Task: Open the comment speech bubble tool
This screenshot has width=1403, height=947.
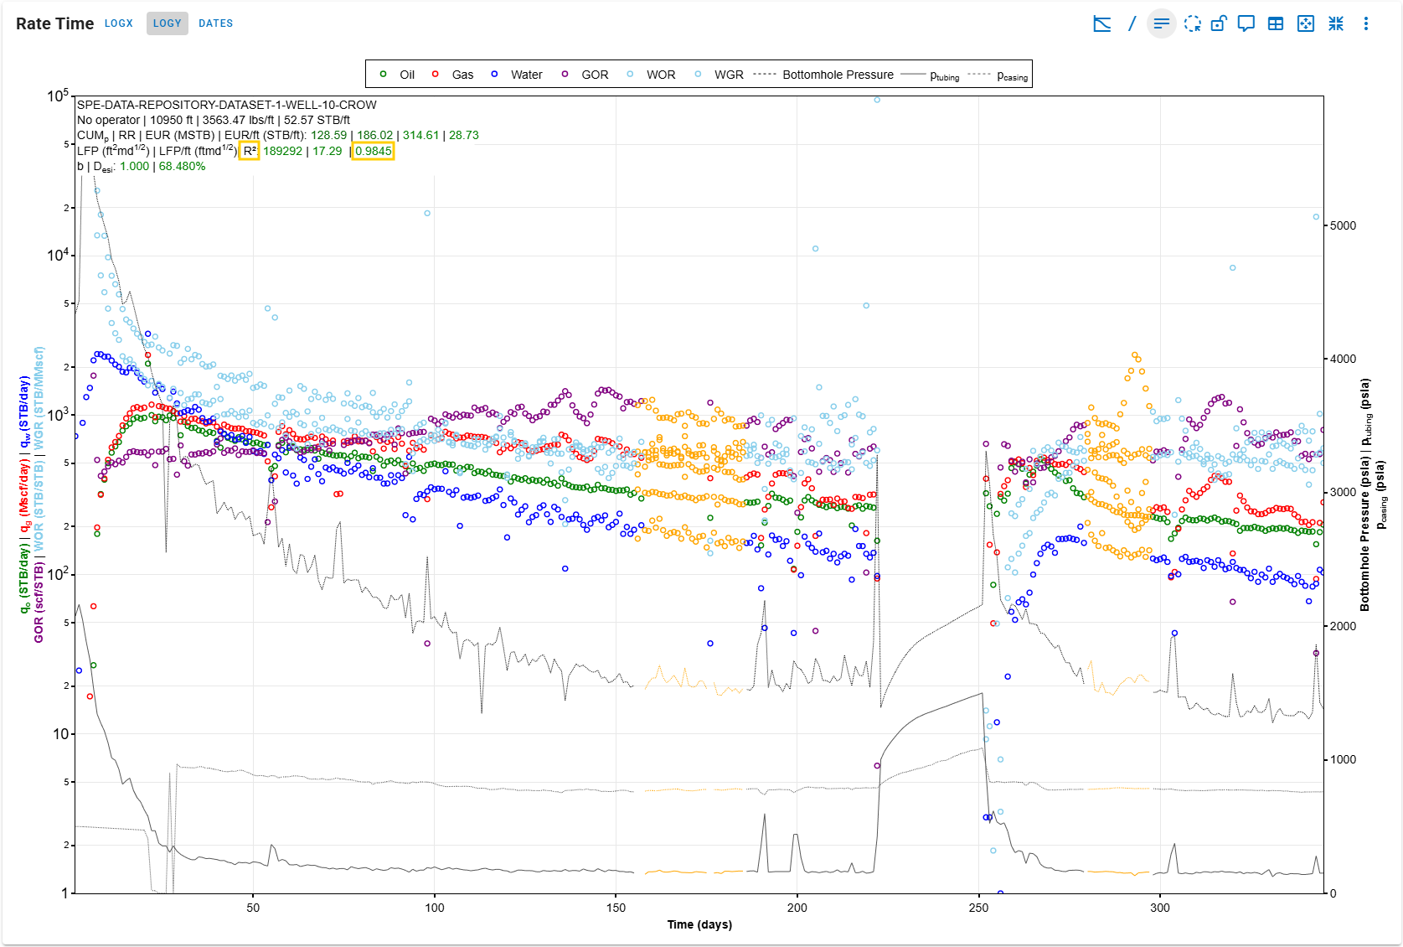Action: 1246,23
